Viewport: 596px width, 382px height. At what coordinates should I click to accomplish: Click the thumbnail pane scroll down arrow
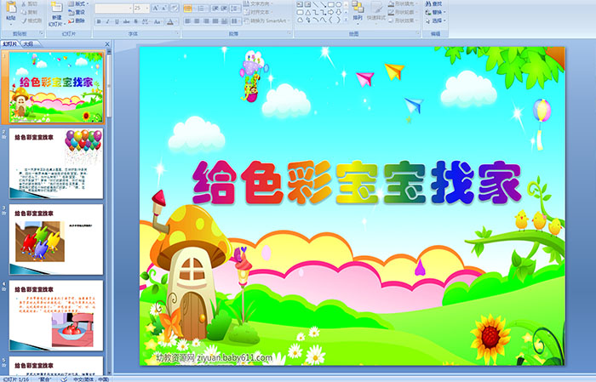click(x=109, y=372)
